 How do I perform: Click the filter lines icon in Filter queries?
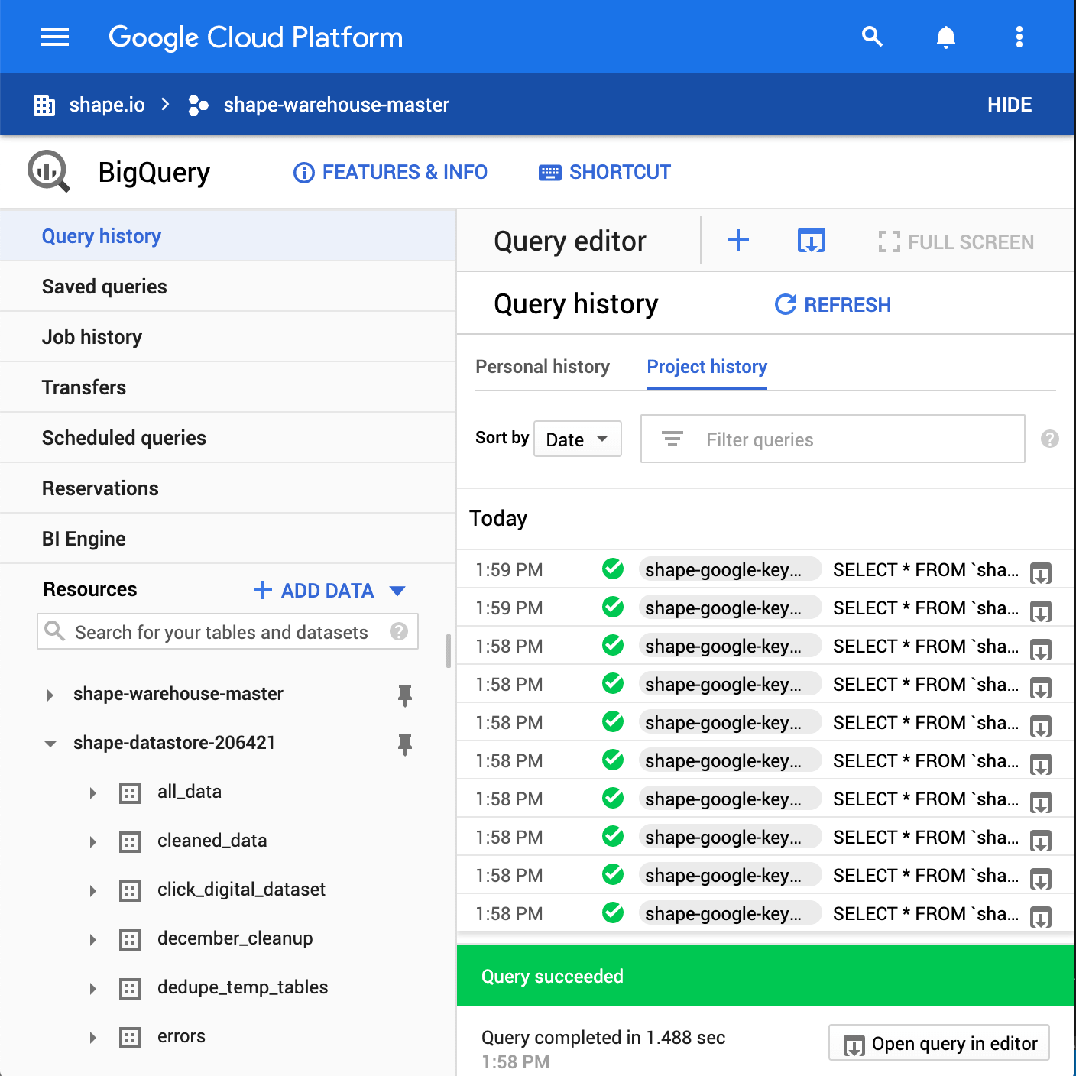click(672, 439)
